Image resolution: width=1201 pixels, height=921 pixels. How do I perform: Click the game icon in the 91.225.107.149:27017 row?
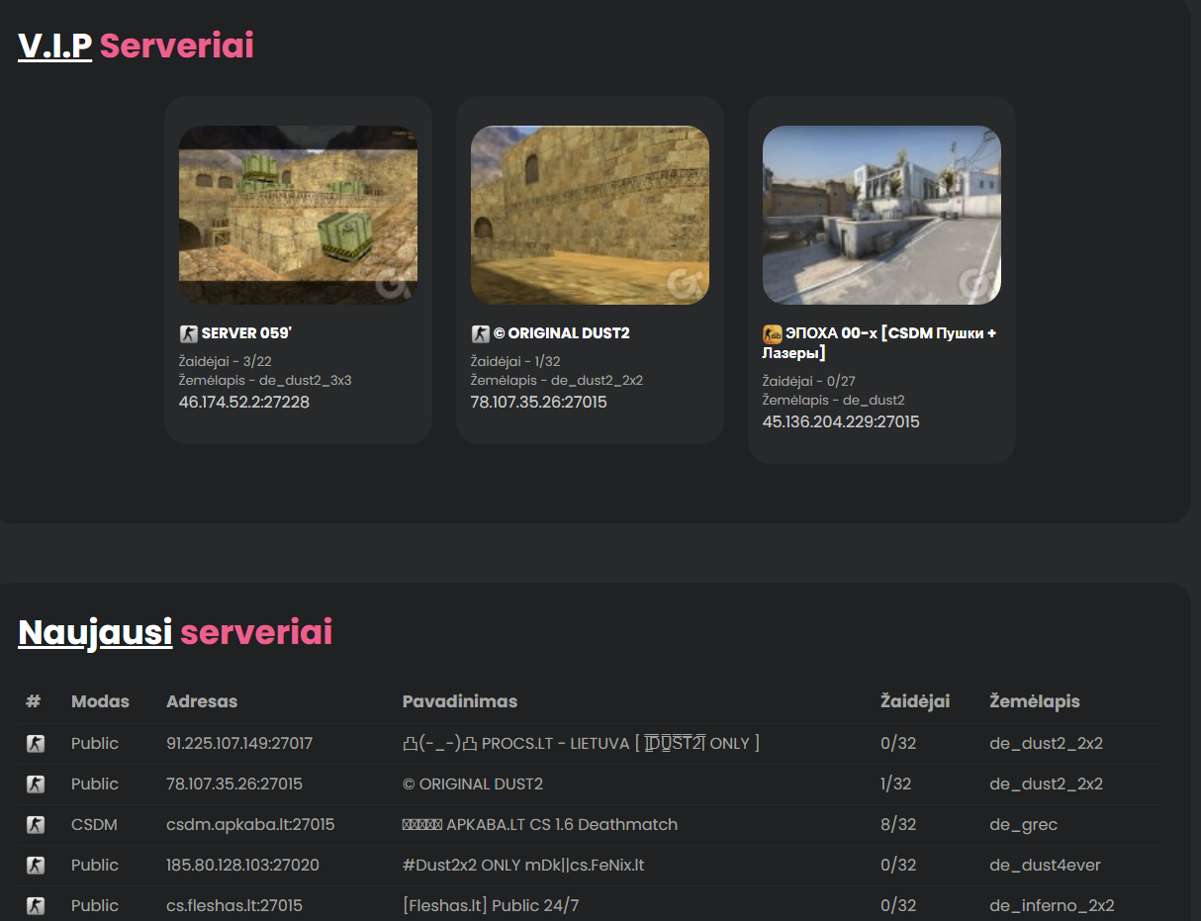coord(36,744)
